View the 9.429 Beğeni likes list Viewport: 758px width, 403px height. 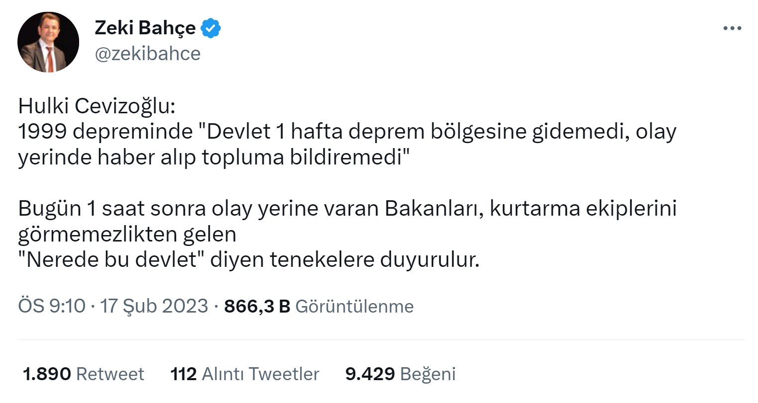click(400, 374)
